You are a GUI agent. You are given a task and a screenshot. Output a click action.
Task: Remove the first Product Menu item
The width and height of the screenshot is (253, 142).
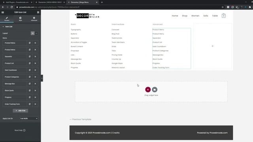coord(35,43)
